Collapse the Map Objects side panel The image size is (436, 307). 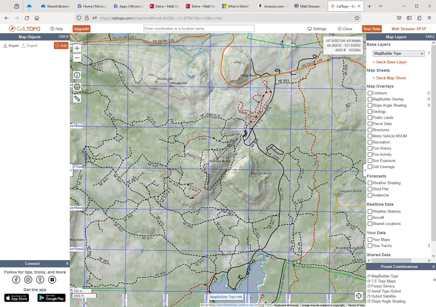[71, 170]
